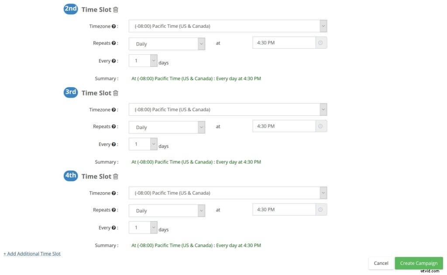The height and width of the screenshot is (275, 447).
Task: Click the Timezone help icon in 2nd slot
Action: tap(113, 26)
